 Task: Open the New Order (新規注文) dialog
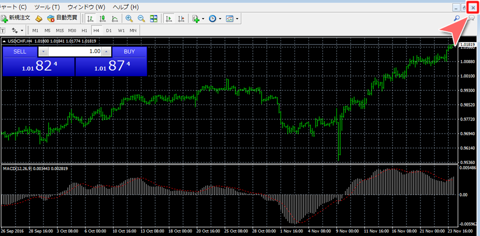coord(16,18)
